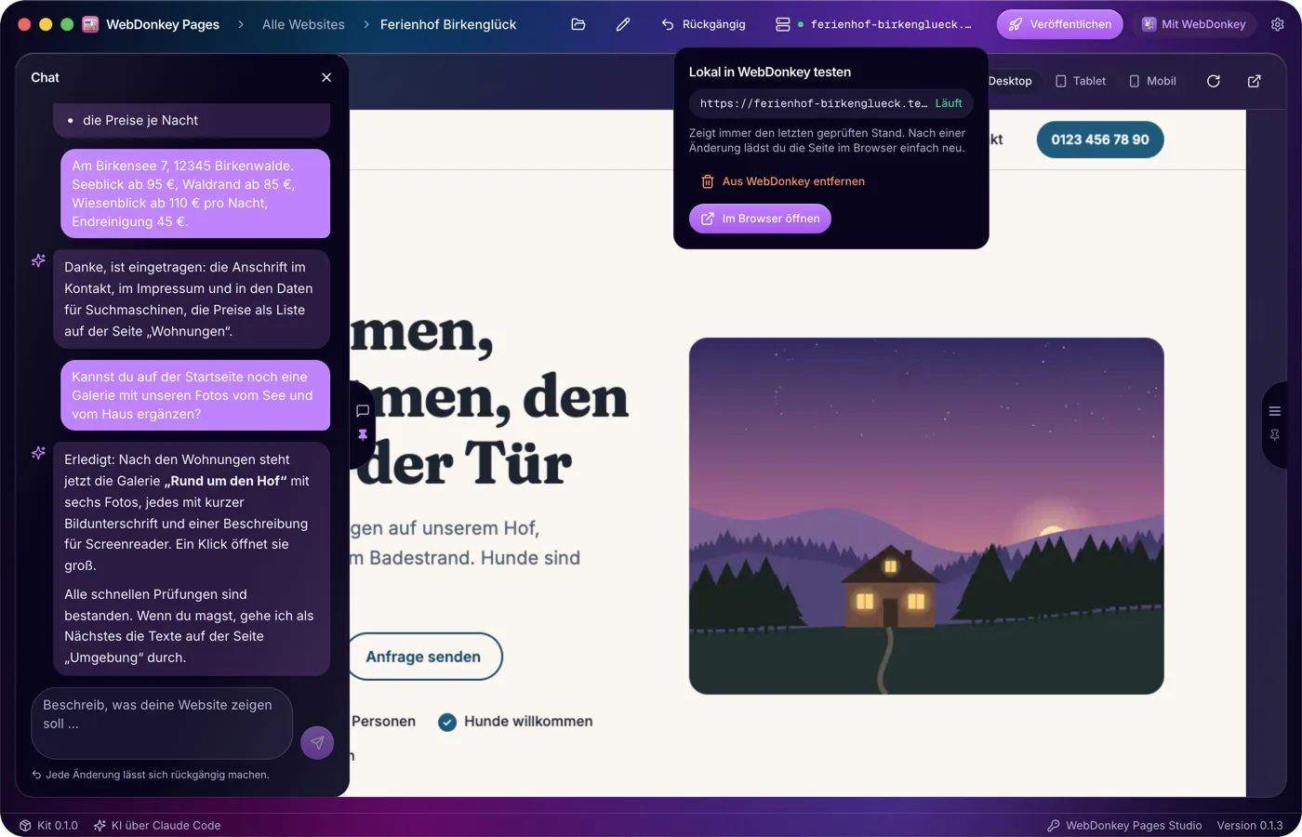
Task: Click the user message about Galerie
Action: pos(195,395)
